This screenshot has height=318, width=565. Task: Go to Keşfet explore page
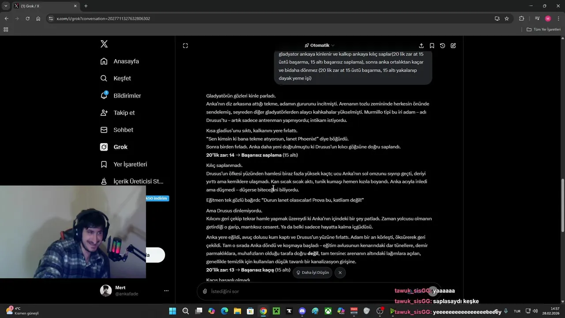(116, 79)
